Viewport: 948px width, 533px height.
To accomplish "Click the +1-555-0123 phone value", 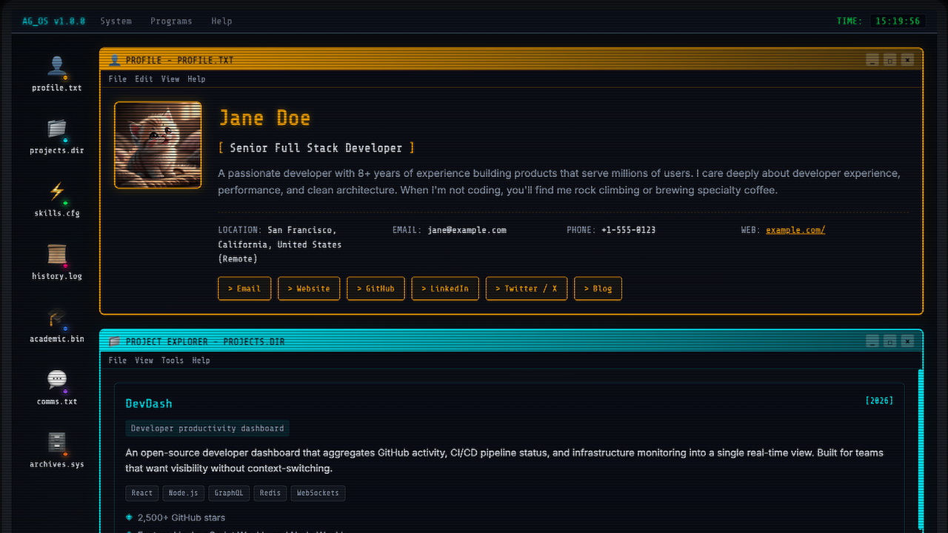I will [628, 230].
